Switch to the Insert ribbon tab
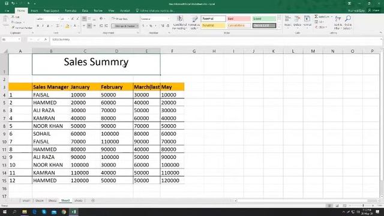The width and height of the screenshot is (384, 216). [x=34, y=11]
